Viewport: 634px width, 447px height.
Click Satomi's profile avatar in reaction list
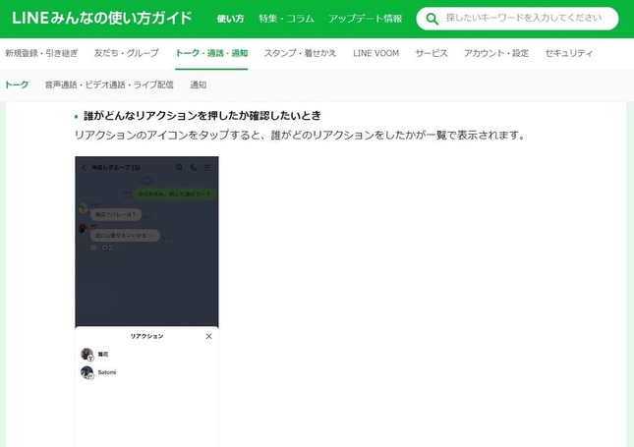86,372
